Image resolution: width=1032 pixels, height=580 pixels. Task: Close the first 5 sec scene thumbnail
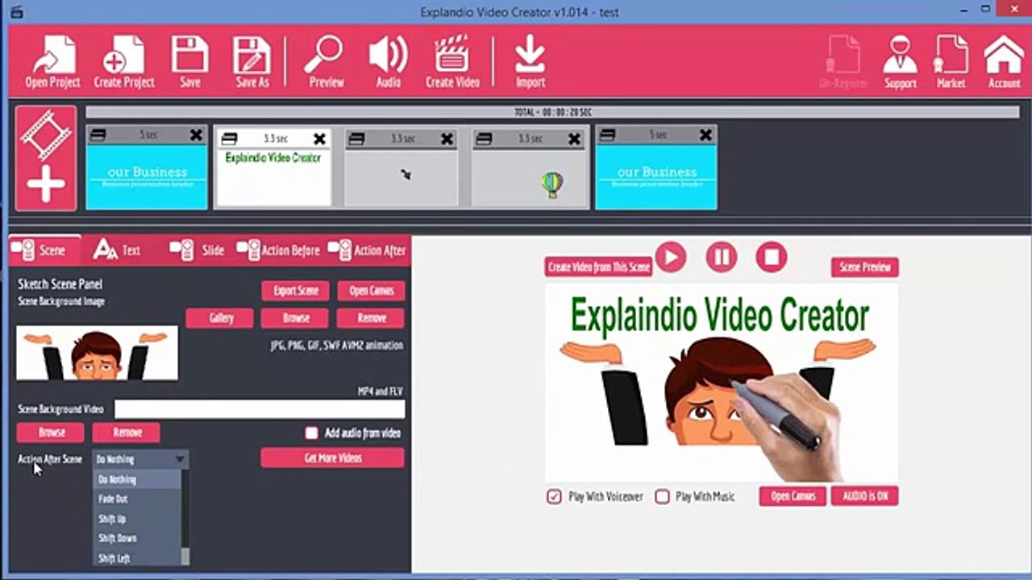click(196, 135)
